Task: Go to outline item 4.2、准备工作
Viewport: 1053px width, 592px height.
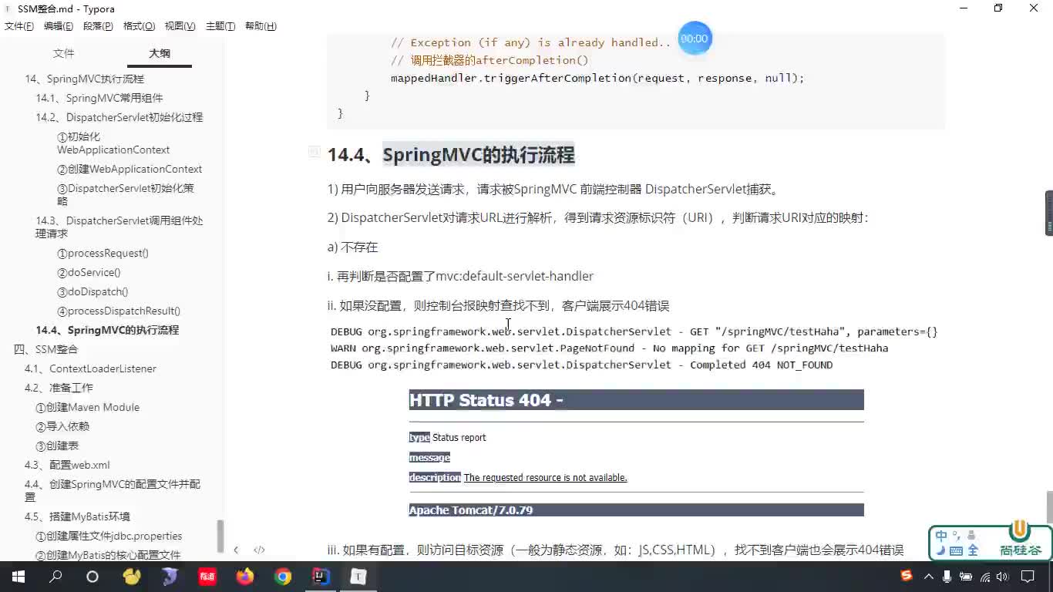Action: 59,388
